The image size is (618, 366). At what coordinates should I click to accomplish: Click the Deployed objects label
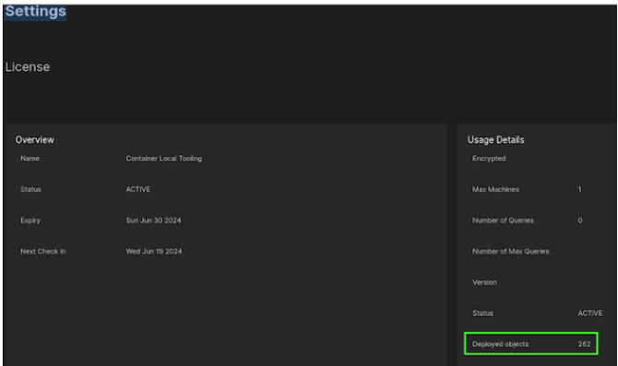click(500, 344)
